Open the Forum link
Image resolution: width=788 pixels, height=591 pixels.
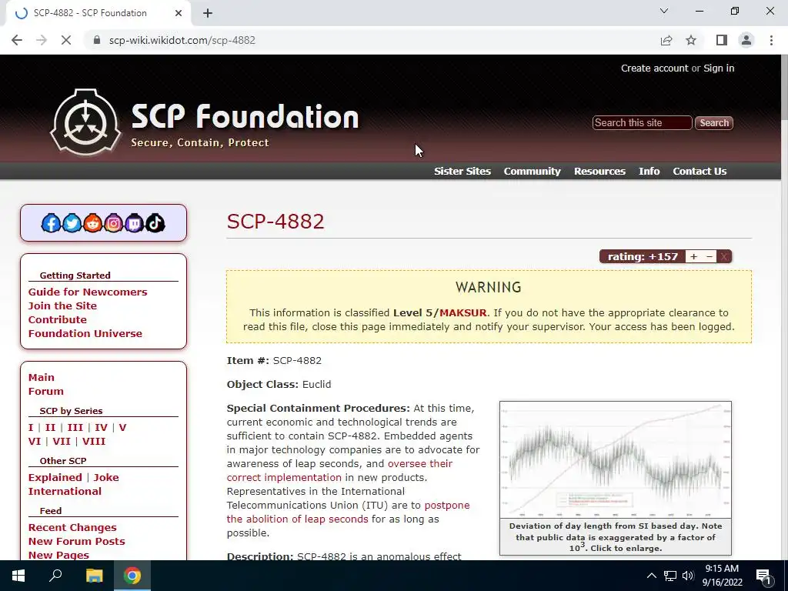45,392
